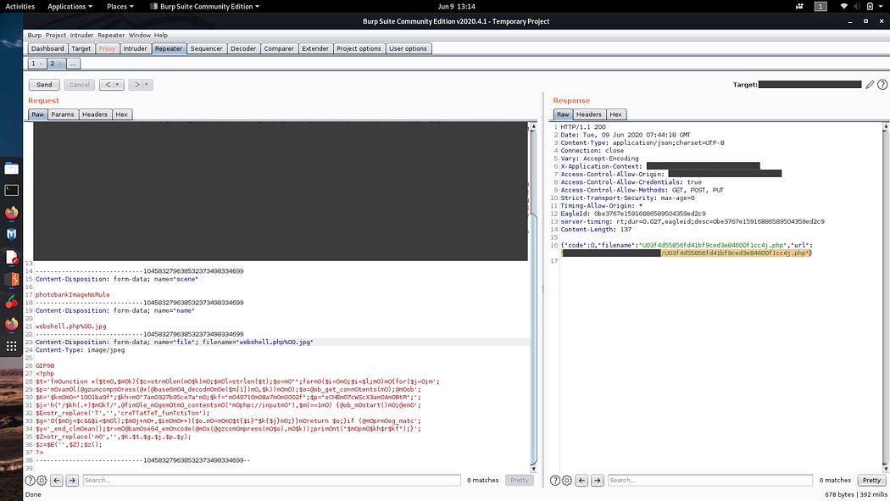The width and height of the screenshot is (890, 501).
Task: Show all applications grid
Action: (x=11, y=346)
